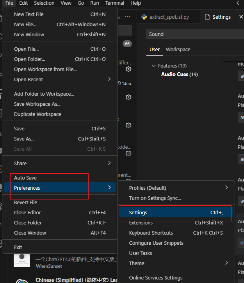Select the Workspace settings scope tab

[x=178, y=50]
